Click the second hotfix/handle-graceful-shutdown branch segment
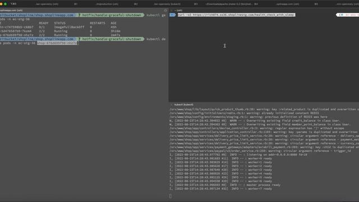 pyautogui.click(x=112, y=39)
